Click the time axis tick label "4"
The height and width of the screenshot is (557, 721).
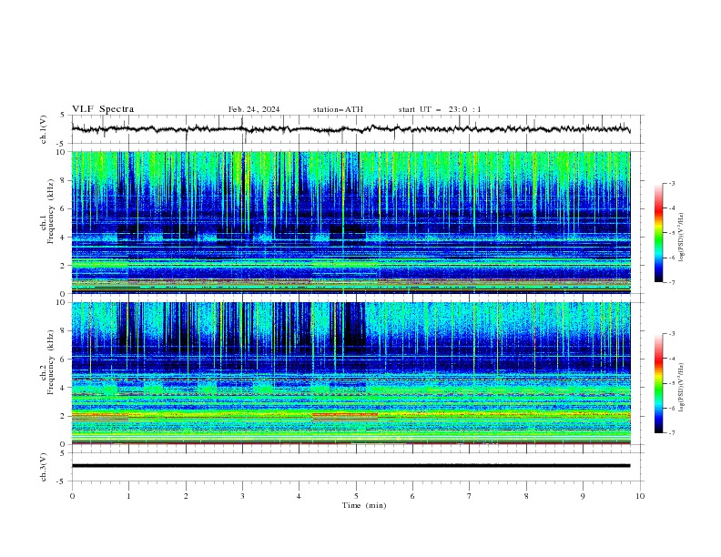pos(299,496)
